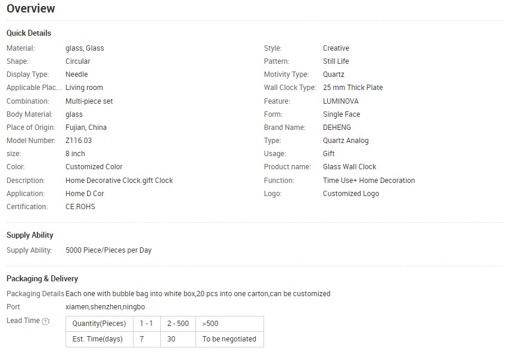
Task: Click the Fujian, China origin value
Action: point(86,128)
